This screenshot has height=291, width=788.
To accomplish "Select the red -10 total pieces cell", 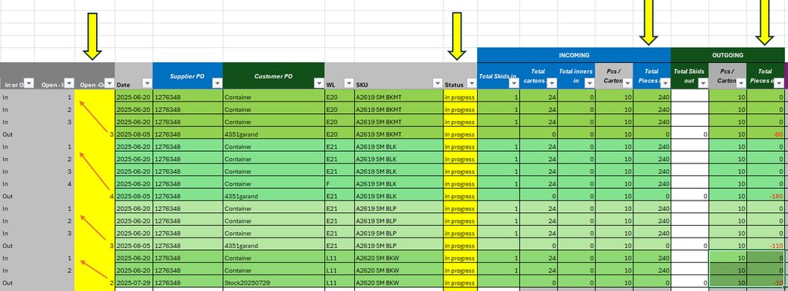I will [x=765, y=283].
